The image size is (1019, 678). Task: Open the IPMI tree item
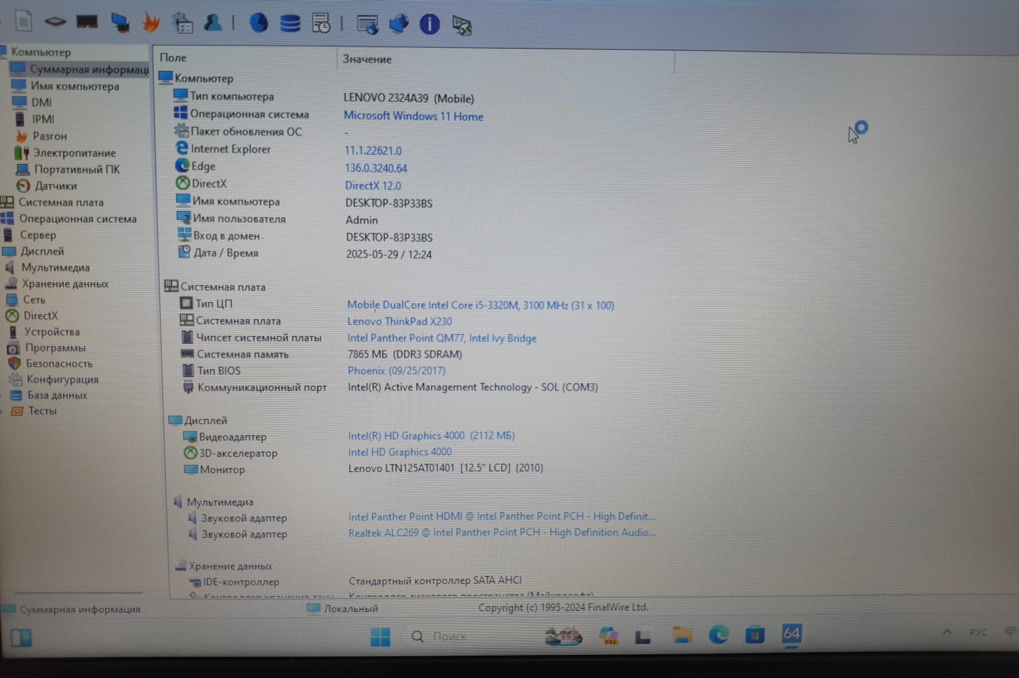point(43,119)
